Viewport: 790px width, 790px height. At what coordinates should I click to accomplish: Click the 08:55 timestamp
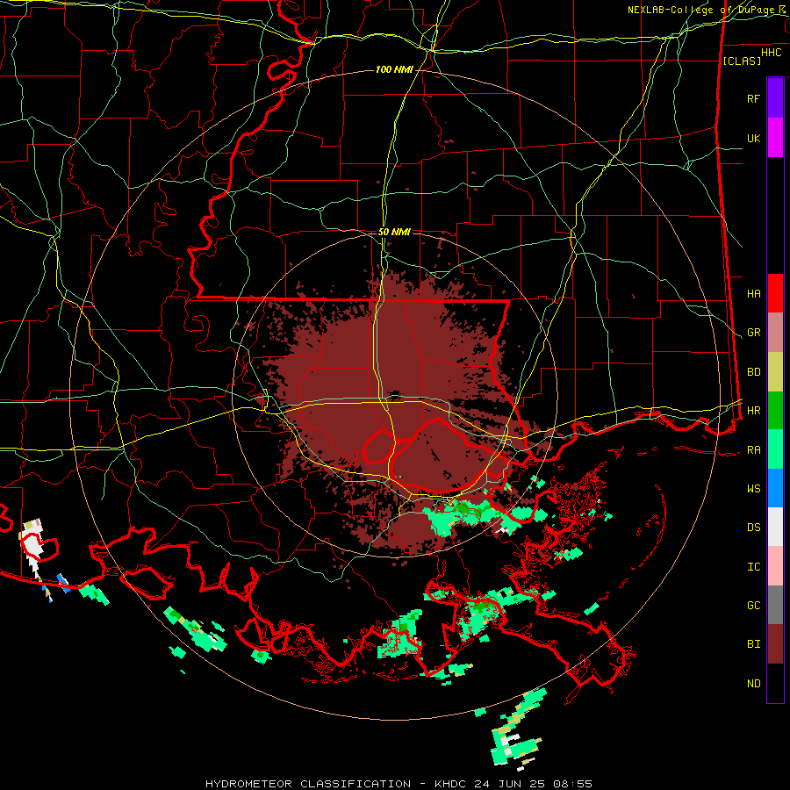click(x=572, y=784)
